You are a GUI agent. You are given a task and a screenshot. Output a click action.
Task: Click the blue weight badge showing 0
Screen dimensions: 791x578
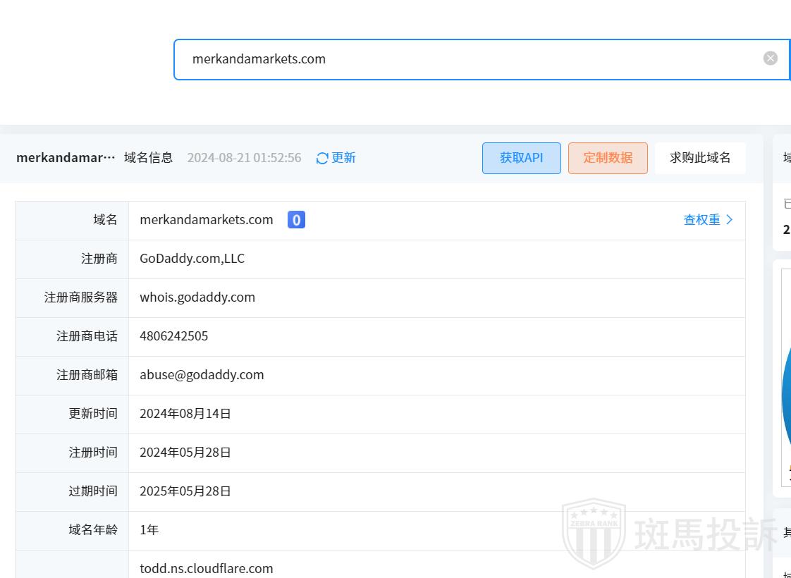click(x=296, y=220)
